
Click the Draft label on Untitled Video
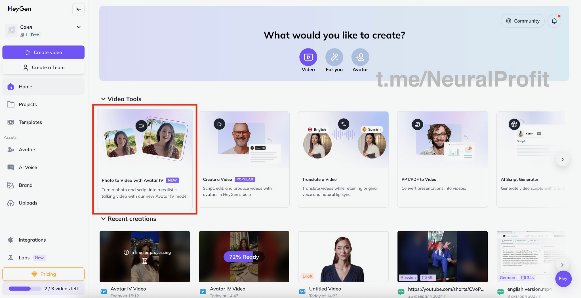point(308,276)
